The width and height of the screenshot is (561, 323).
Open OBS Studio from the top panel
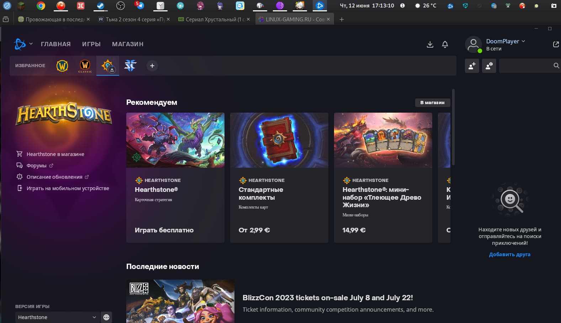pos(121,5)
